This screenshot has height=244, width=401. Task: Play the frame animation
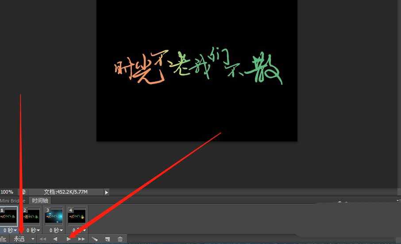(x=69, y=239)
